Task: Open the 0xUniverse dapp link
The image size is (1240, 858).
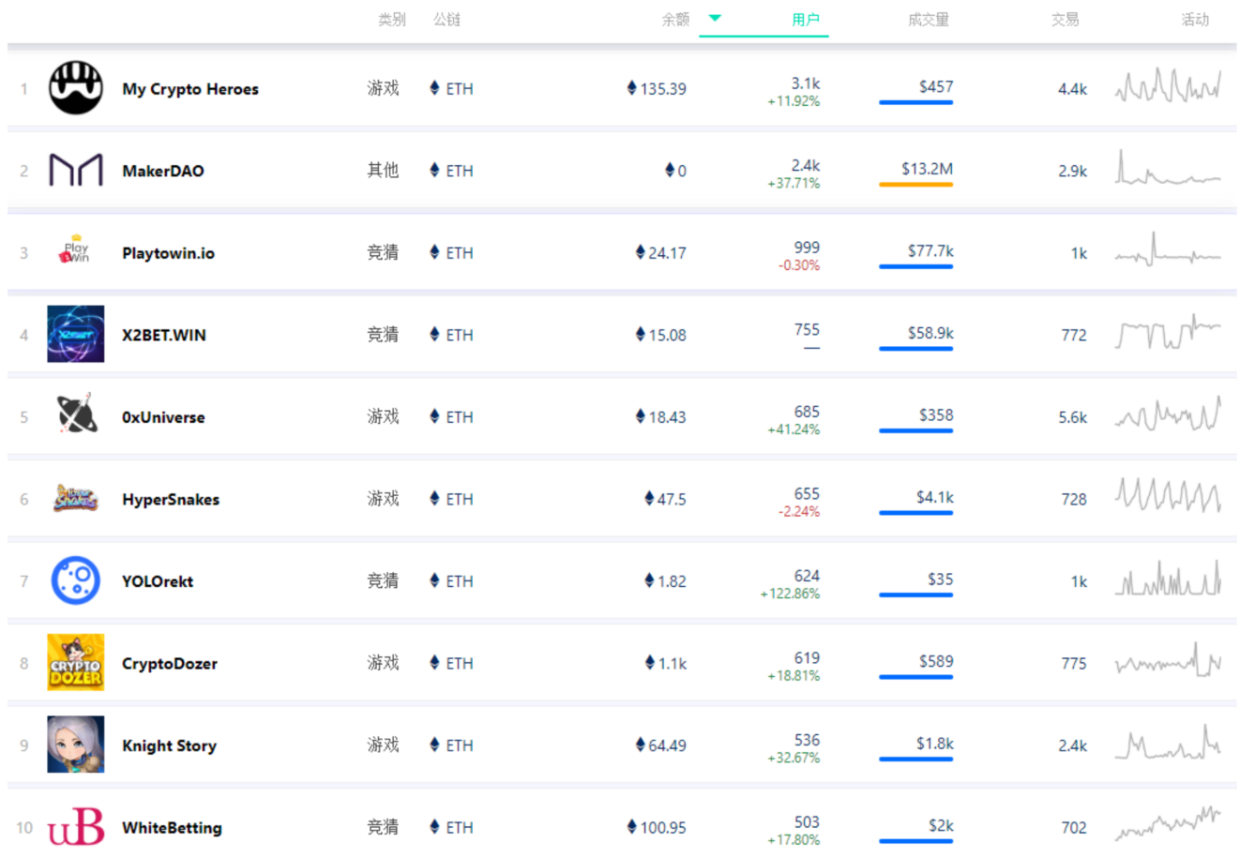Action: point(163,417)
